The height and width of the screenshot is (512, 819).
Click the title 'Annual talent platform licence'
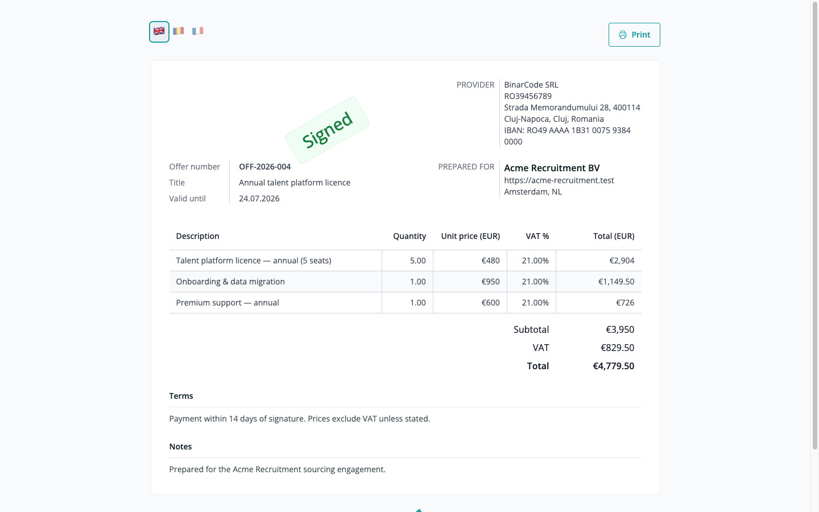[295, 183]
